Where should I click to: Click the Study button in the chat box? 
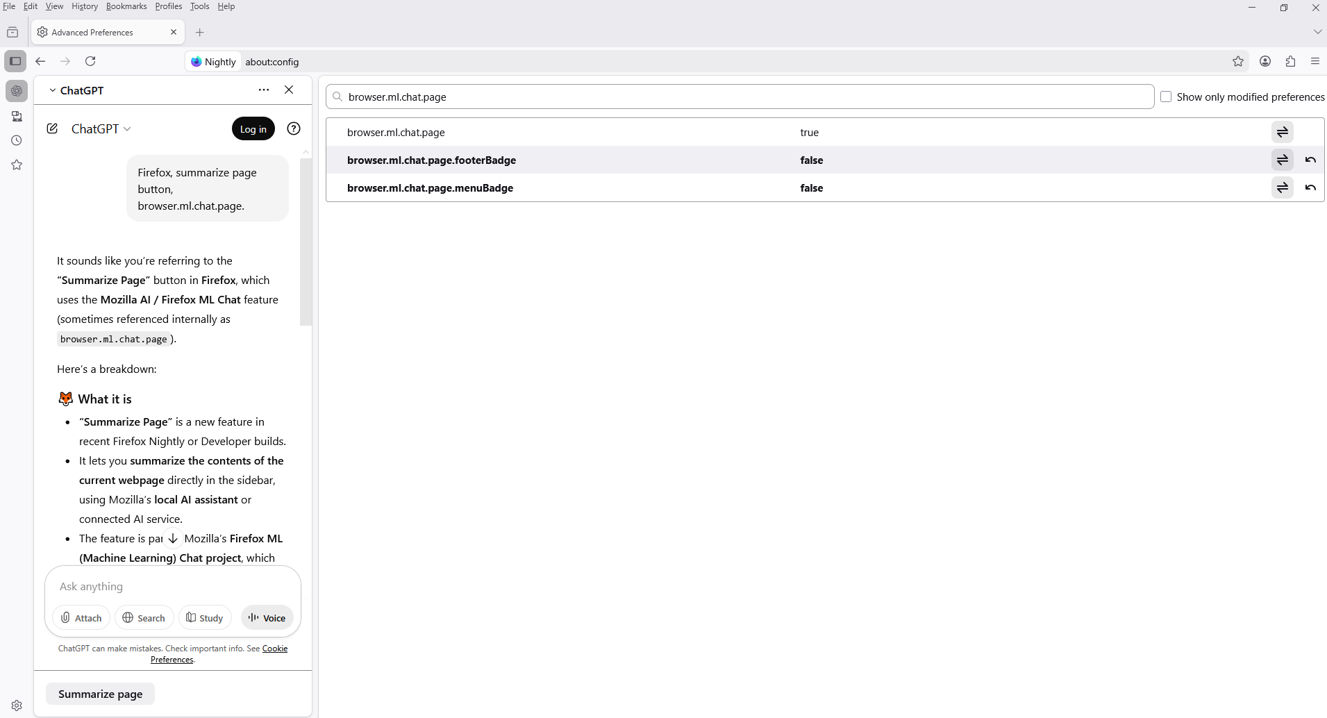(205, 617)
